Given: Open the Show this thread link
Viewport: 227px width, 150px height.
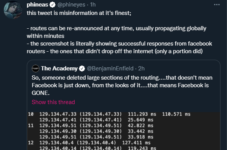Looking at the screenshot, I should [x=53, y=102].
